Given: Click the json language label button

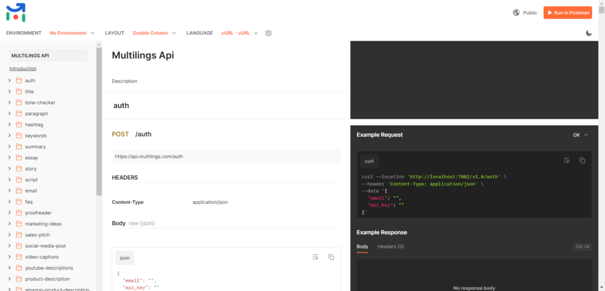Looking at the screenshot, I should 125,258.
